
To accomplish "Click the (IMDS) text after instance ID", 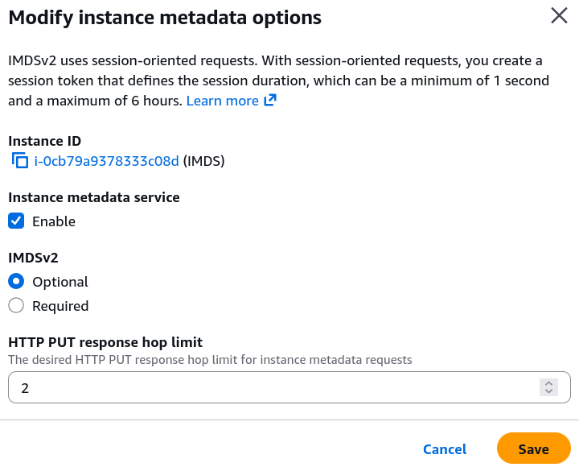I will (x=203, y=161).
